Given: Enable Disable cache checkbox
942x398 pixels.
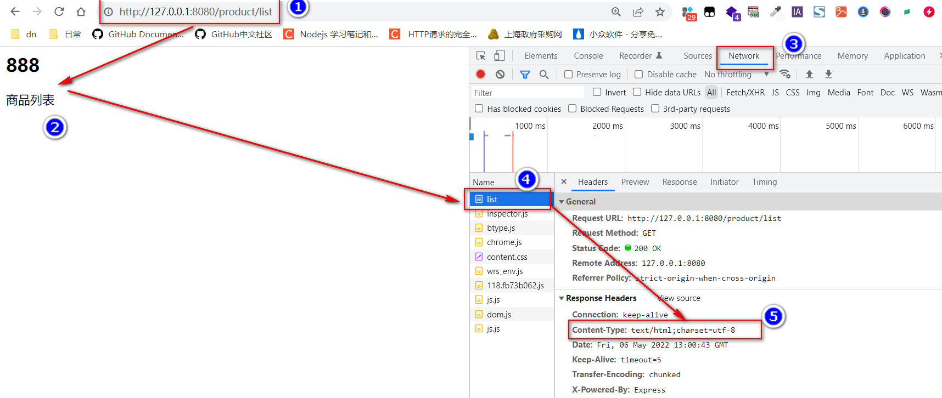Looking at the screenshot, I should 639,74.
